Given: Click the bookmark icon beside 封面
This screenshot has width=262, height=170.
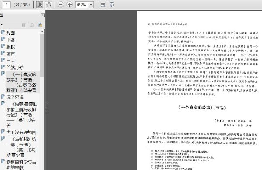Looking at the screenshot, I should 3,32.
